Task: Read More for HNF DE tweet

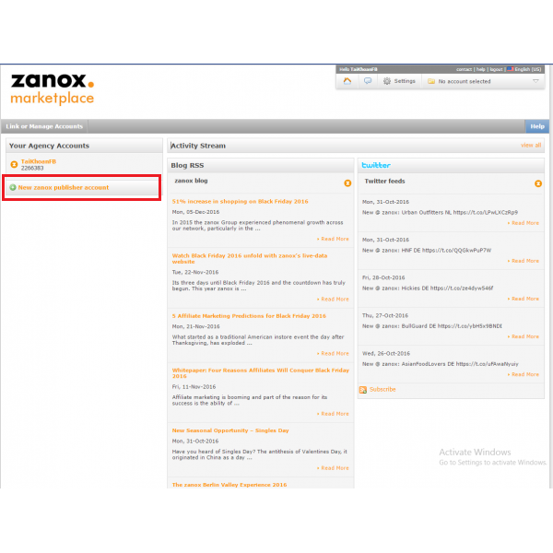Action: [x=524, y=261]
